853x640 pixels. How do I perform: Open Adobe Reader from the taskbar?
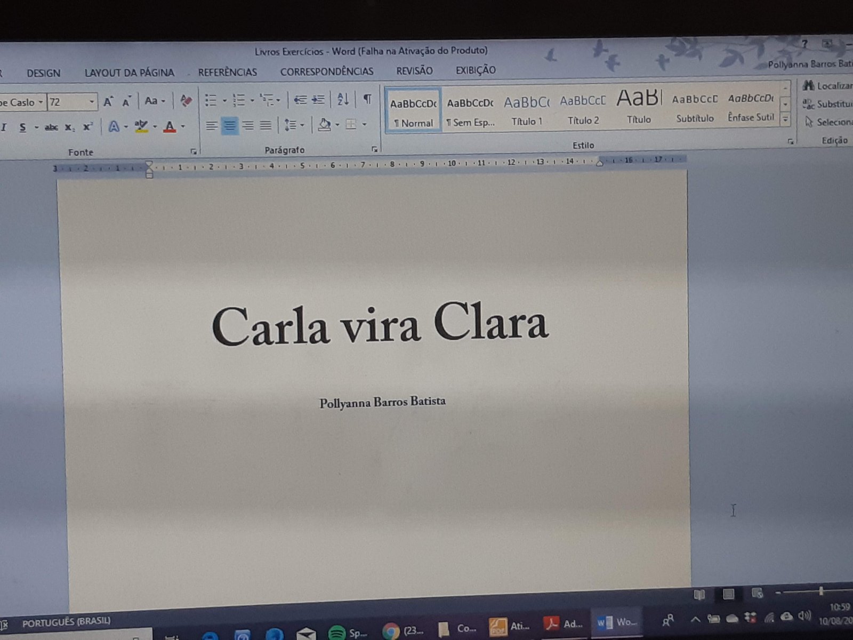(564, 624)
